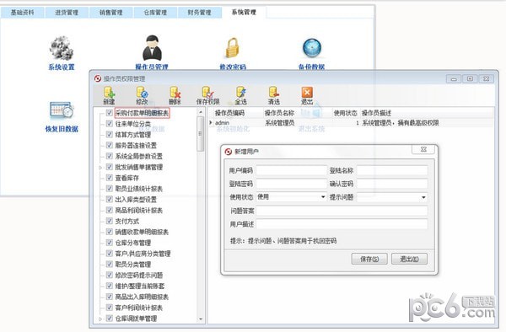The width and height of the screenshot is (506, 332).
Task: Click the 操作员描述 column header
Action: (x=376, y=113)
